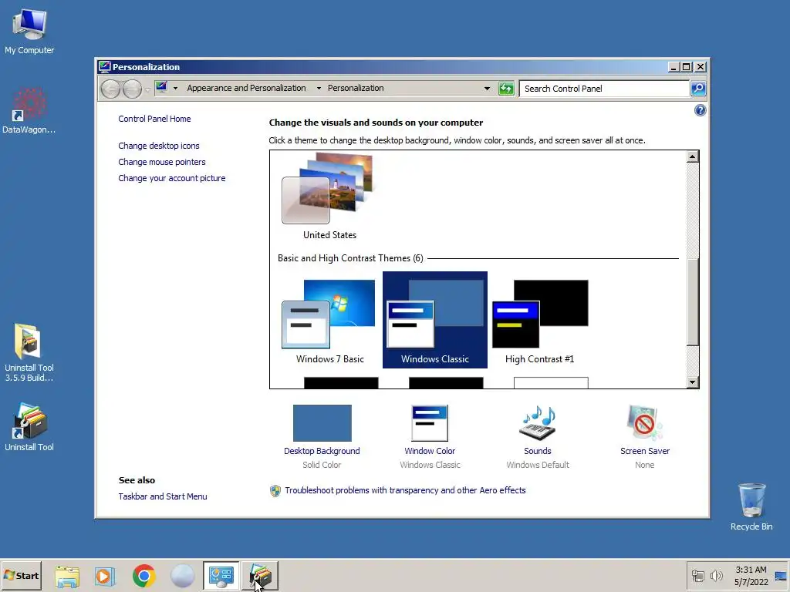Image resolution: width=790 pixels, height=592 pixels.
Task: Open Control Panel Home link
Action: [x=154, y=119]
